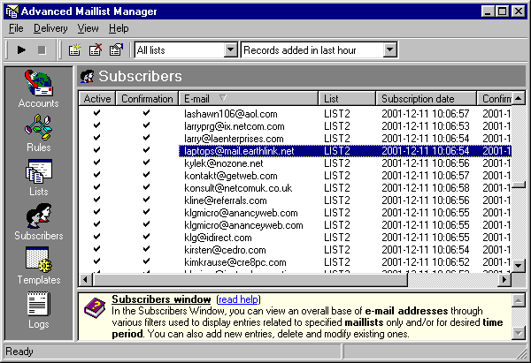Screen dimensions: 531x363
Task: Open the Accounts section in sidebar
Action: click(x=38, y=88)
